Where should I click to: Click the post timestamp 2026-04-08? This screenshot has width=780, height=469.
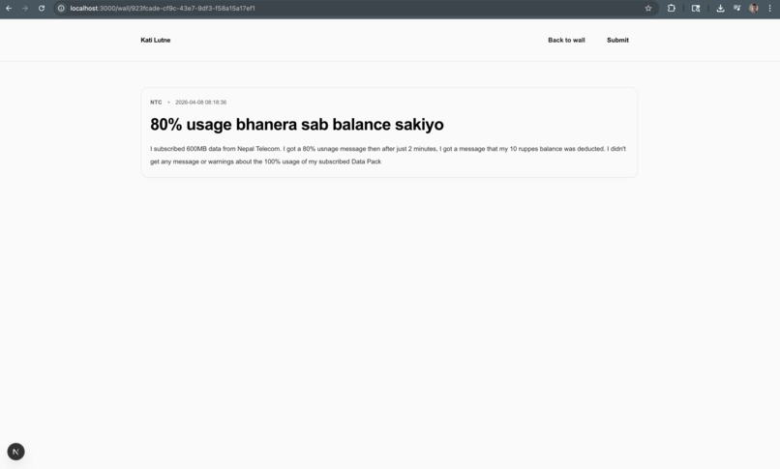click(x=200, y=103)
